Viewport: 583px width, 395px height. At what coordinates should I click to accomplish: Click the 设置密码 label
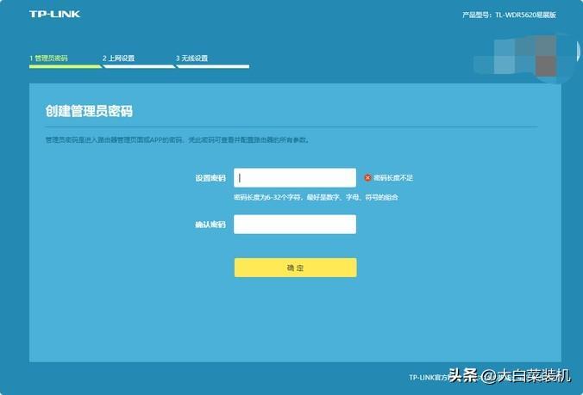[x=210, y=178]
